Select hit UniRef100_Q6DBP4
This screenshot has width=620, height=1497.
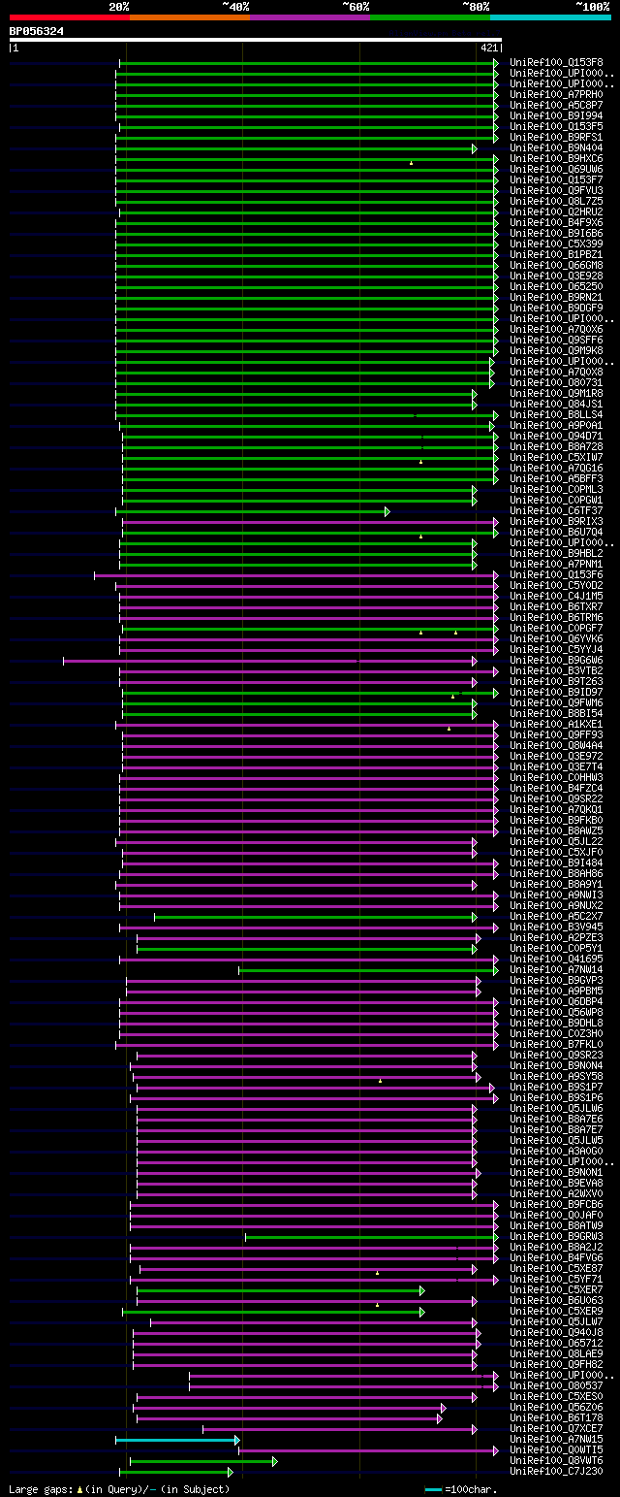(556, 1002)
